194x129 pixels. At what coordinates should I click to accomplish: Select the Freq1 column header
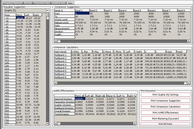coord(171,52)
